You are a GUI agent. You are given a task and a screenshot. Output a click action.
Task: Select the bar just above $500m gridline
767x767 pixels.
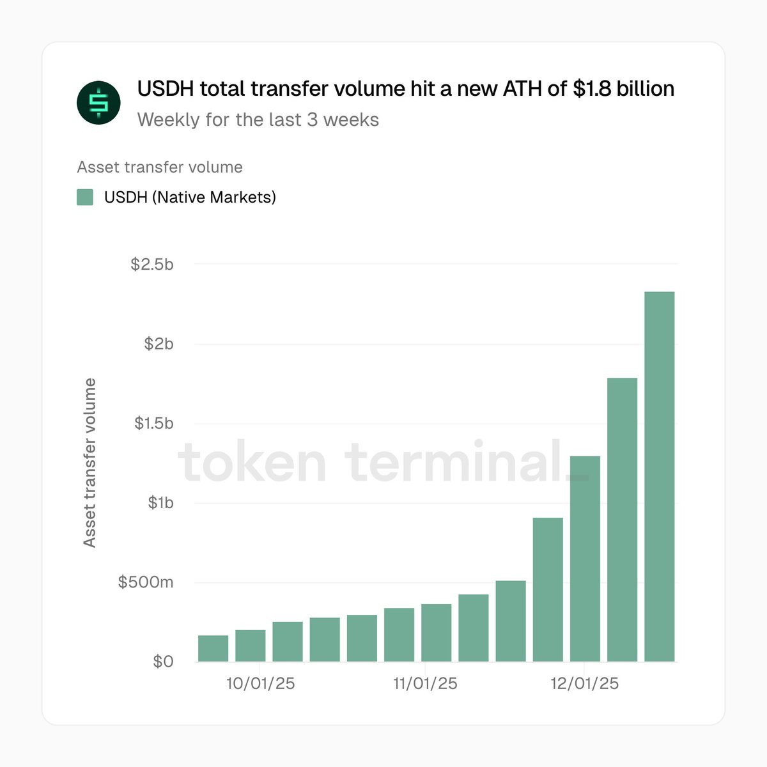511,621
